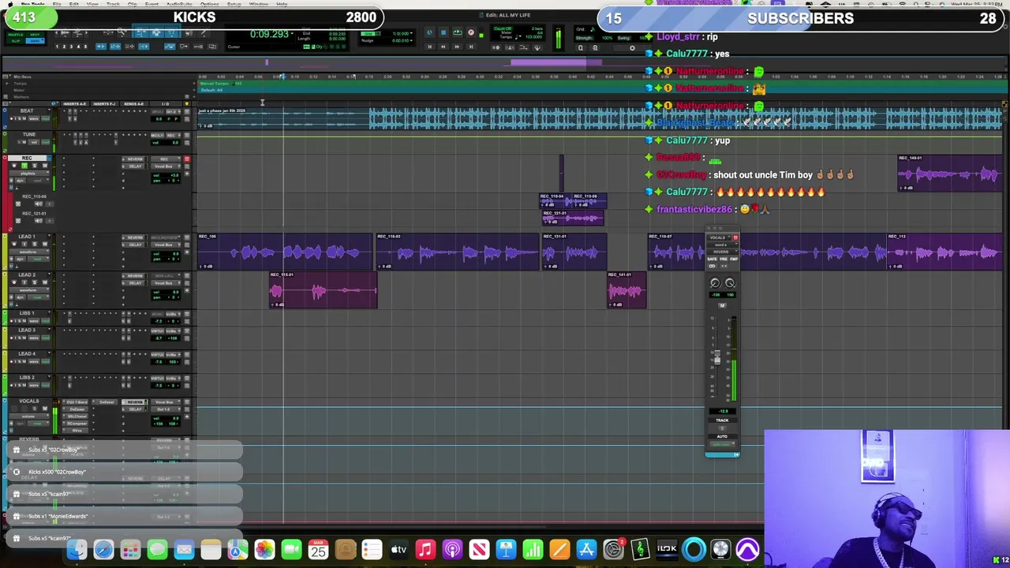This screenshot has height=568, width=1010.
Task: Mute the TUNE track
Action: (24, 142)
